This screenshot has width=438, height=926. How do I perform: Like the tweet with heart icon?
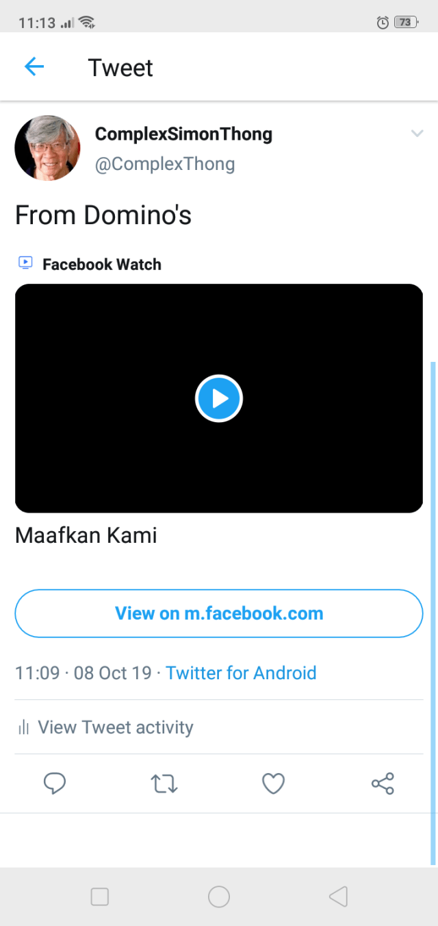click(x=273, y=783)
